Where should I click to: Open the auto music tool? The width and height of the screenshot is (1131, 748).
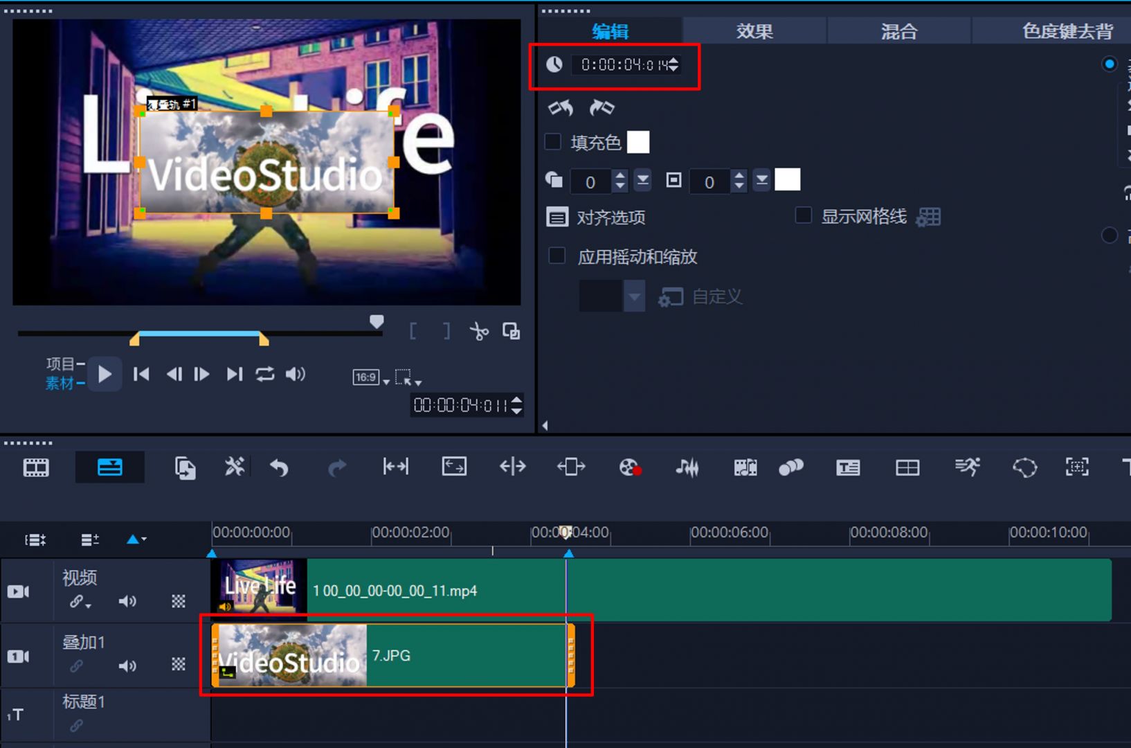pyautogui.click(x=745, y=468)
